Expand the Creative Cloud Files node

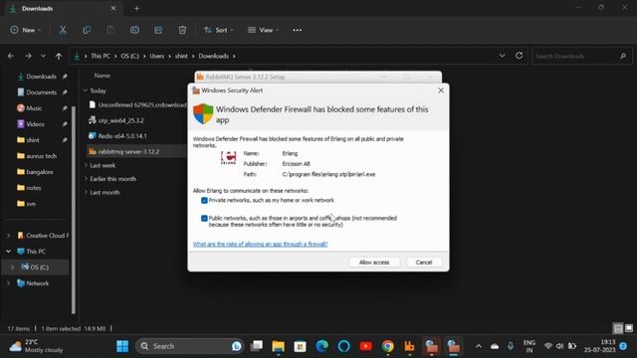tap(9, 236)
